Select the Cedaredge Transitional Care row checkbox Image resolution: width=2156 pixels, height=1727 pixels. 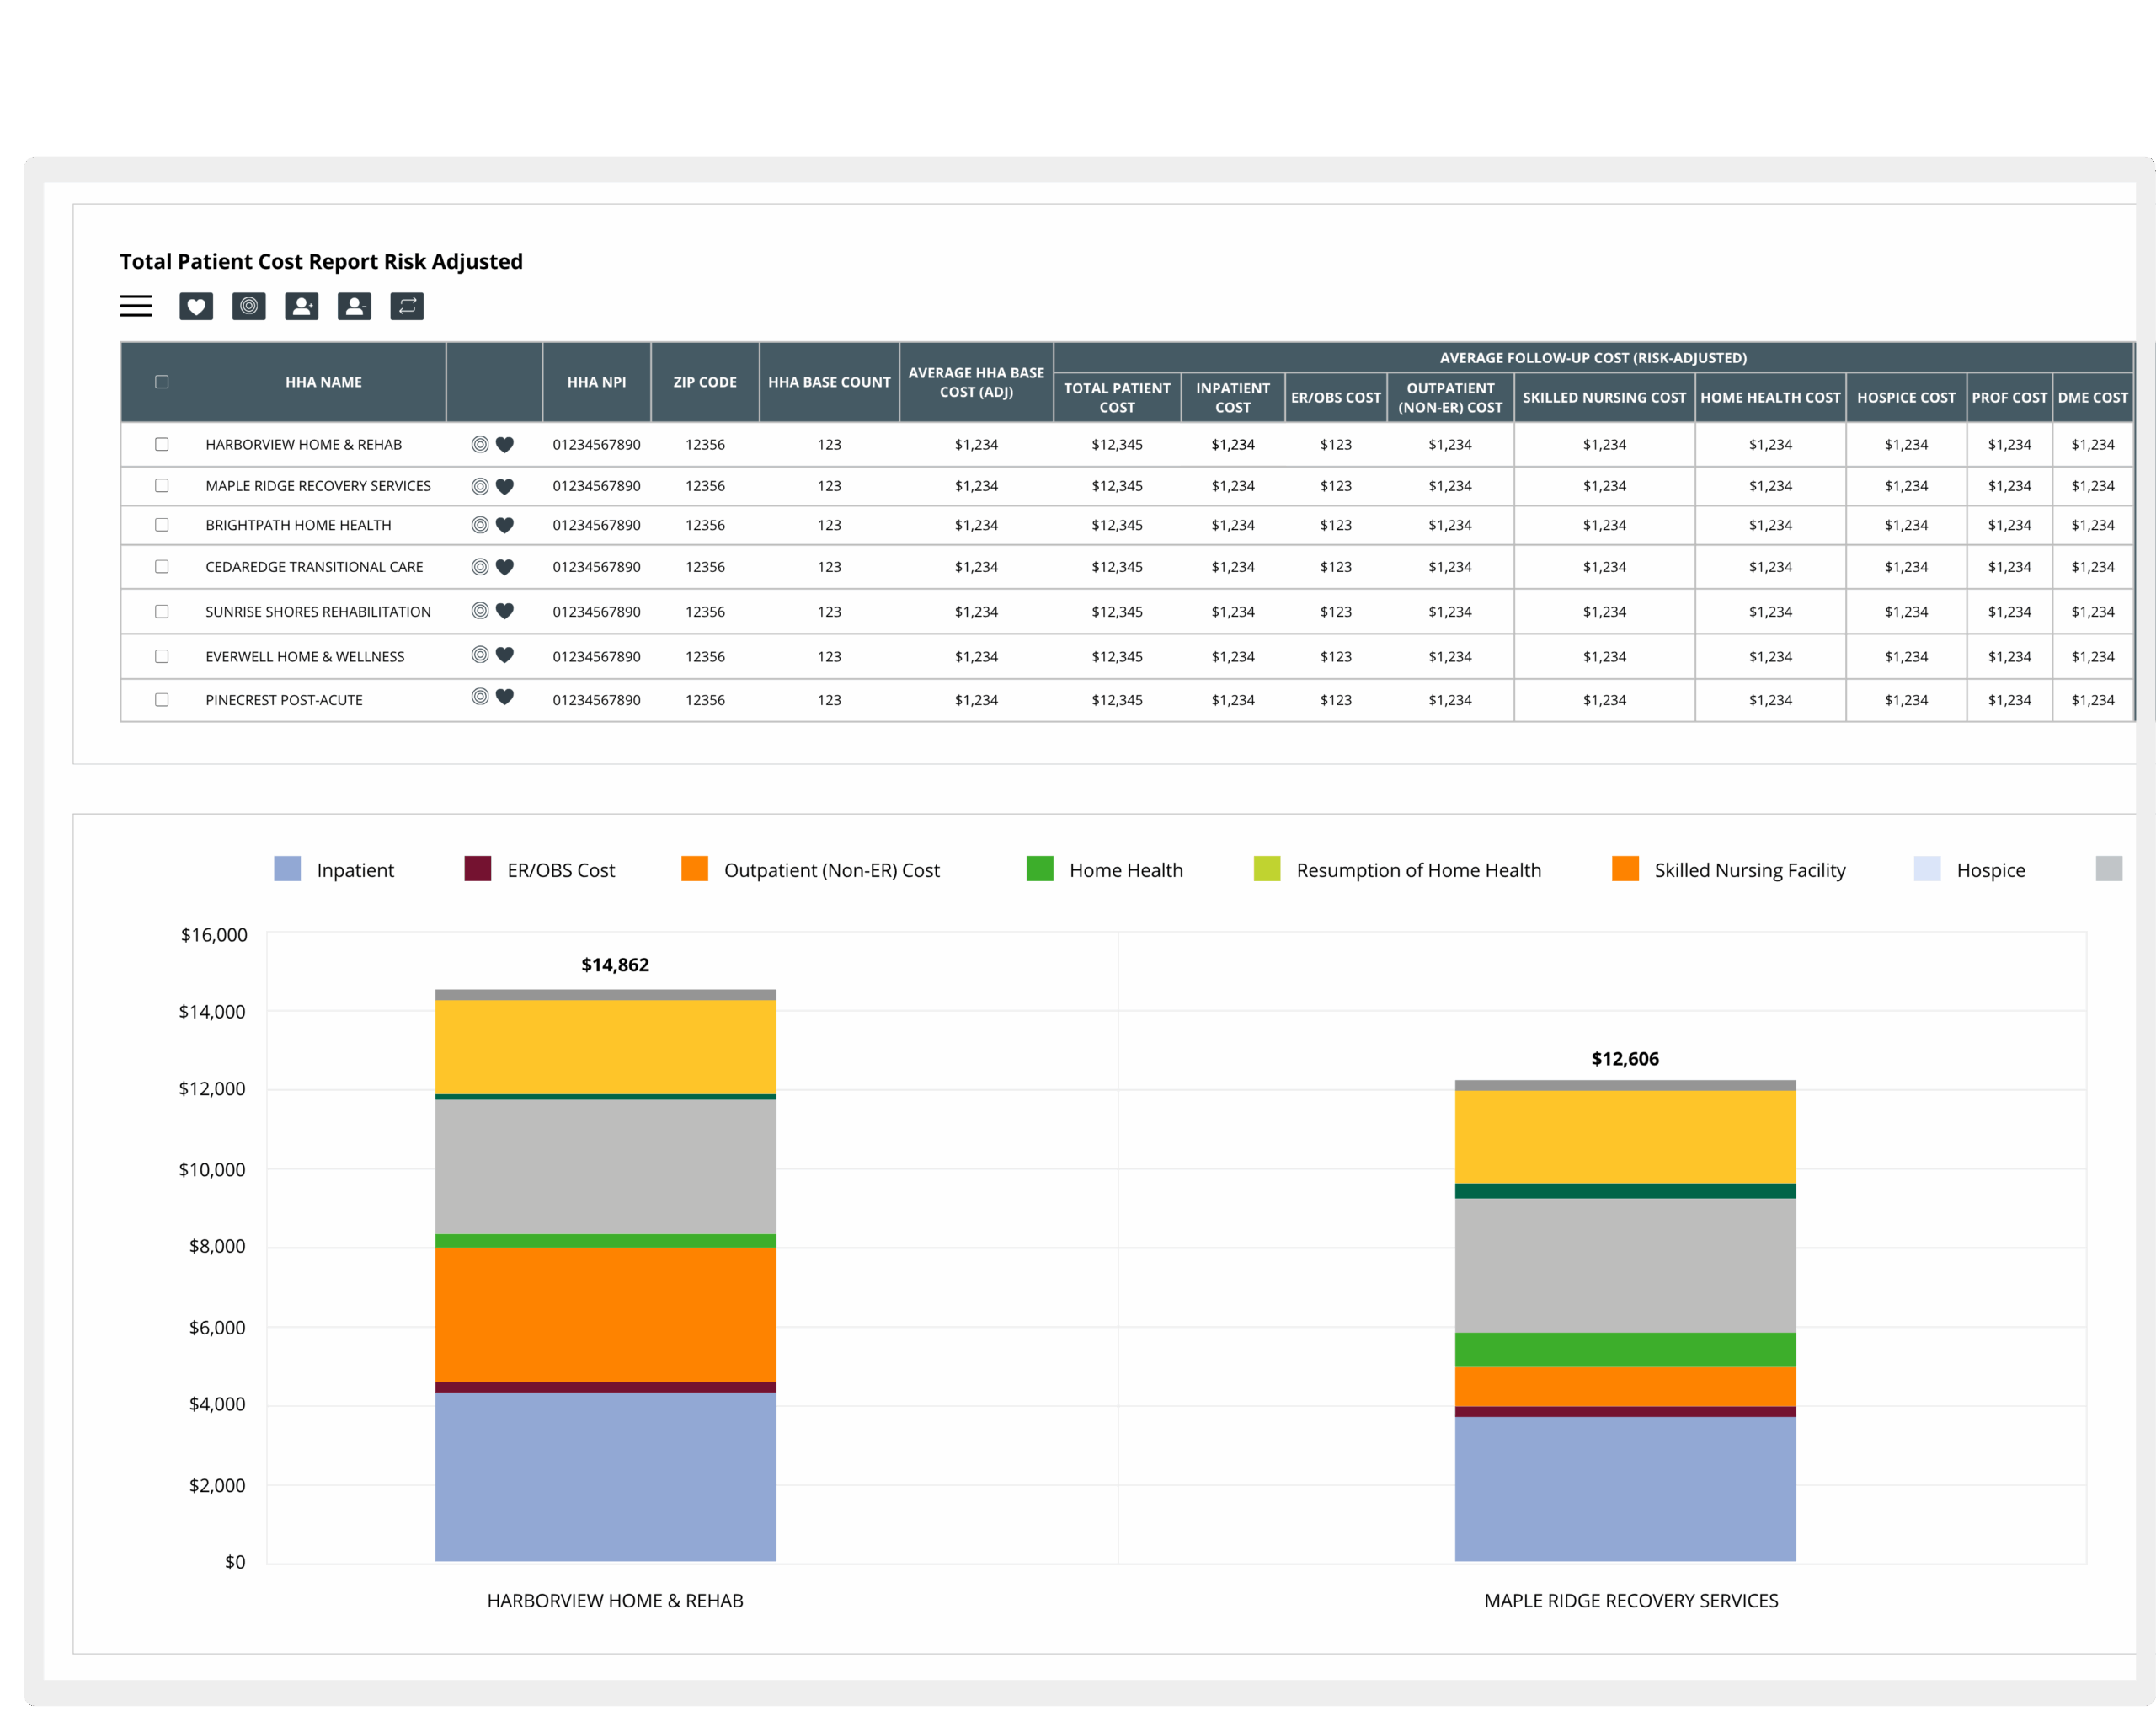click(x=162, y=566)
